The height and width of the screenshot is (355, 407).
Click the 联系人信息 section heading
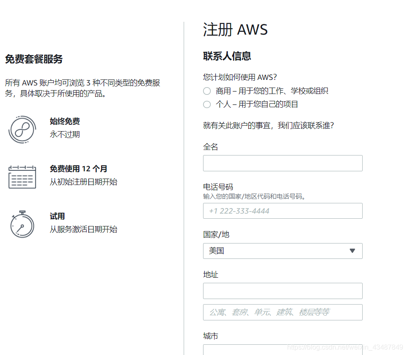click(x=227, y=56)
